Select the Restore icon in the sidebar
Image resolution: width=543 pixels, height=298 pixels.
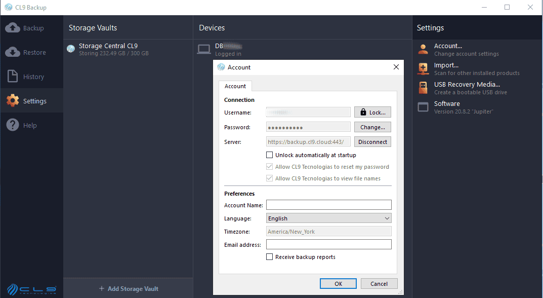pyautogui.click(x=12, y=52)
